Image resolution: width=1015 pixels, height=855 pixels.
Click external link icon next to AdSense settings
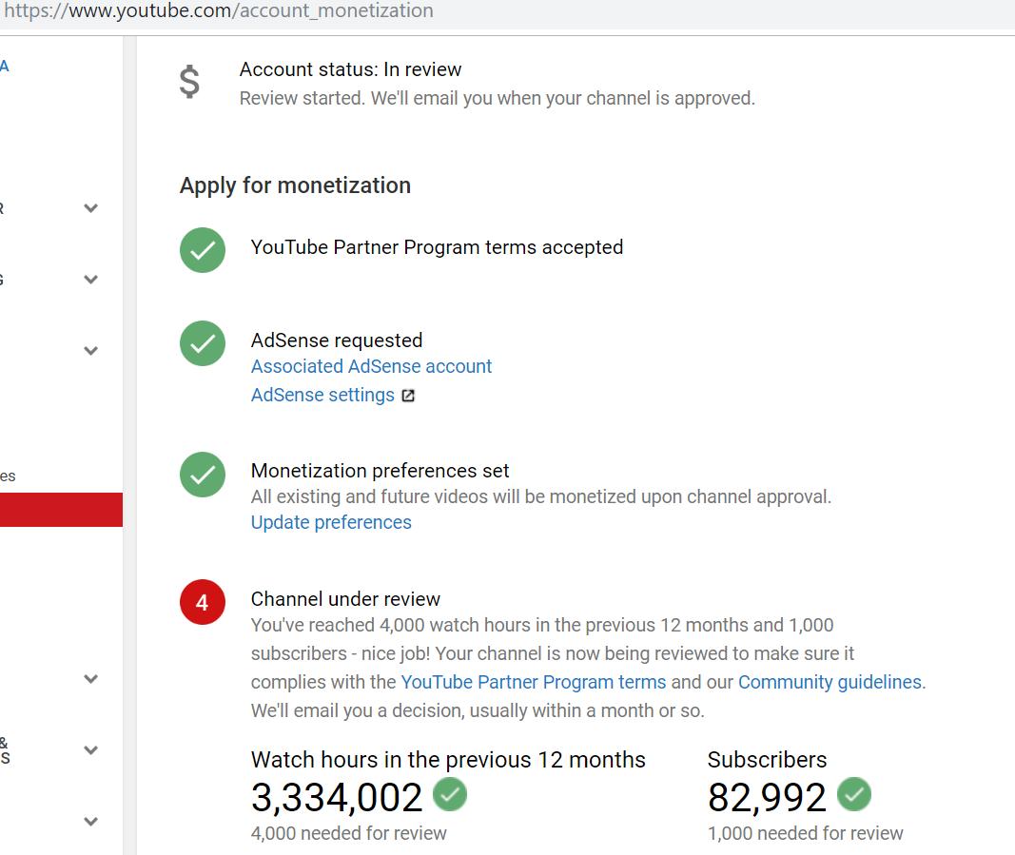(408, 396)
